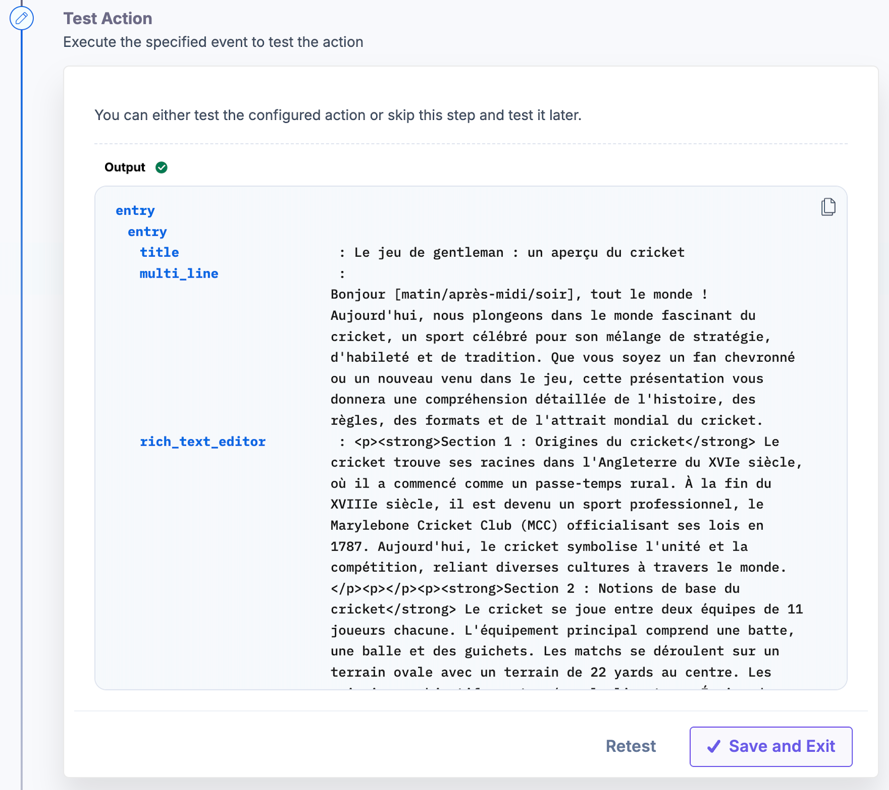The width and height of the screenshot is (889, 790).
Task: Click the Retest button
Action: point(631,746)
